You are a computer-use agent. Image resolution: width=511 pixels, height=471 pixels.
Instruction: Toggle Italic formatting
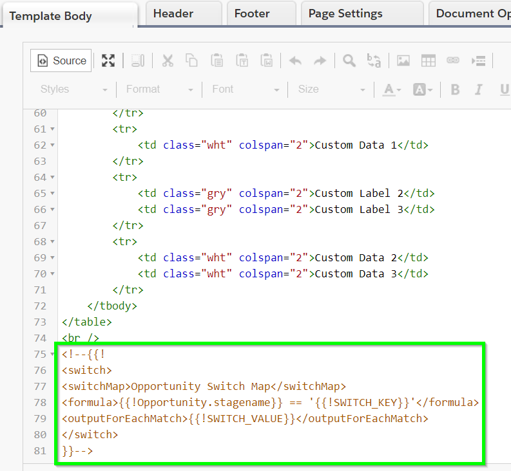coord(478,89)
